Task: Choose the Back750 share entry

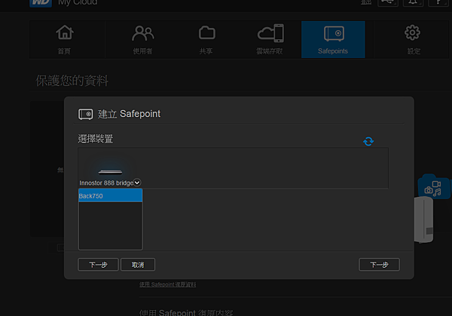Action: click(x=111, y=195)
